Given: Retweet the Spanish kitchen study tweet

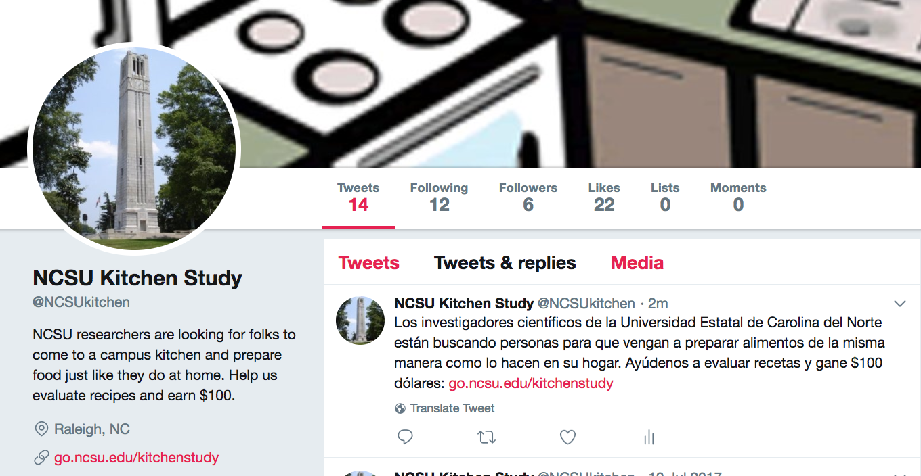Looking at the screenshot, I should click(x=486, y=437).
